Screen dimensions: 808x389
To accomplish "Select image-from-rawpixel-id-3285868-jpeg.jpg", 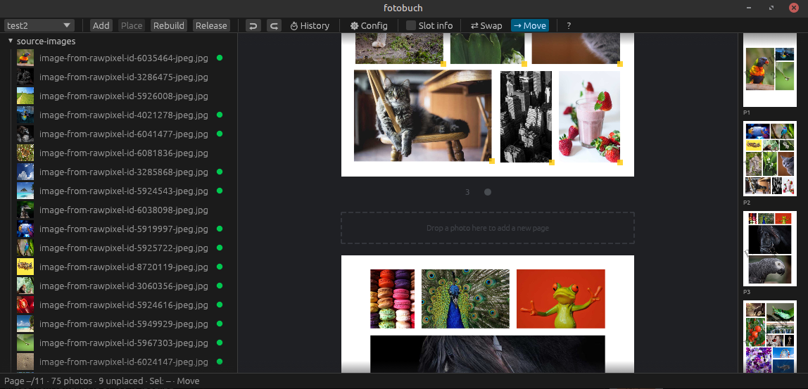I will [x=124, y=172].
